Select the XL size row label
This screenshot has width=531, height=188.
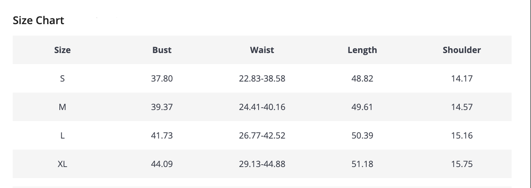(62, 164)
